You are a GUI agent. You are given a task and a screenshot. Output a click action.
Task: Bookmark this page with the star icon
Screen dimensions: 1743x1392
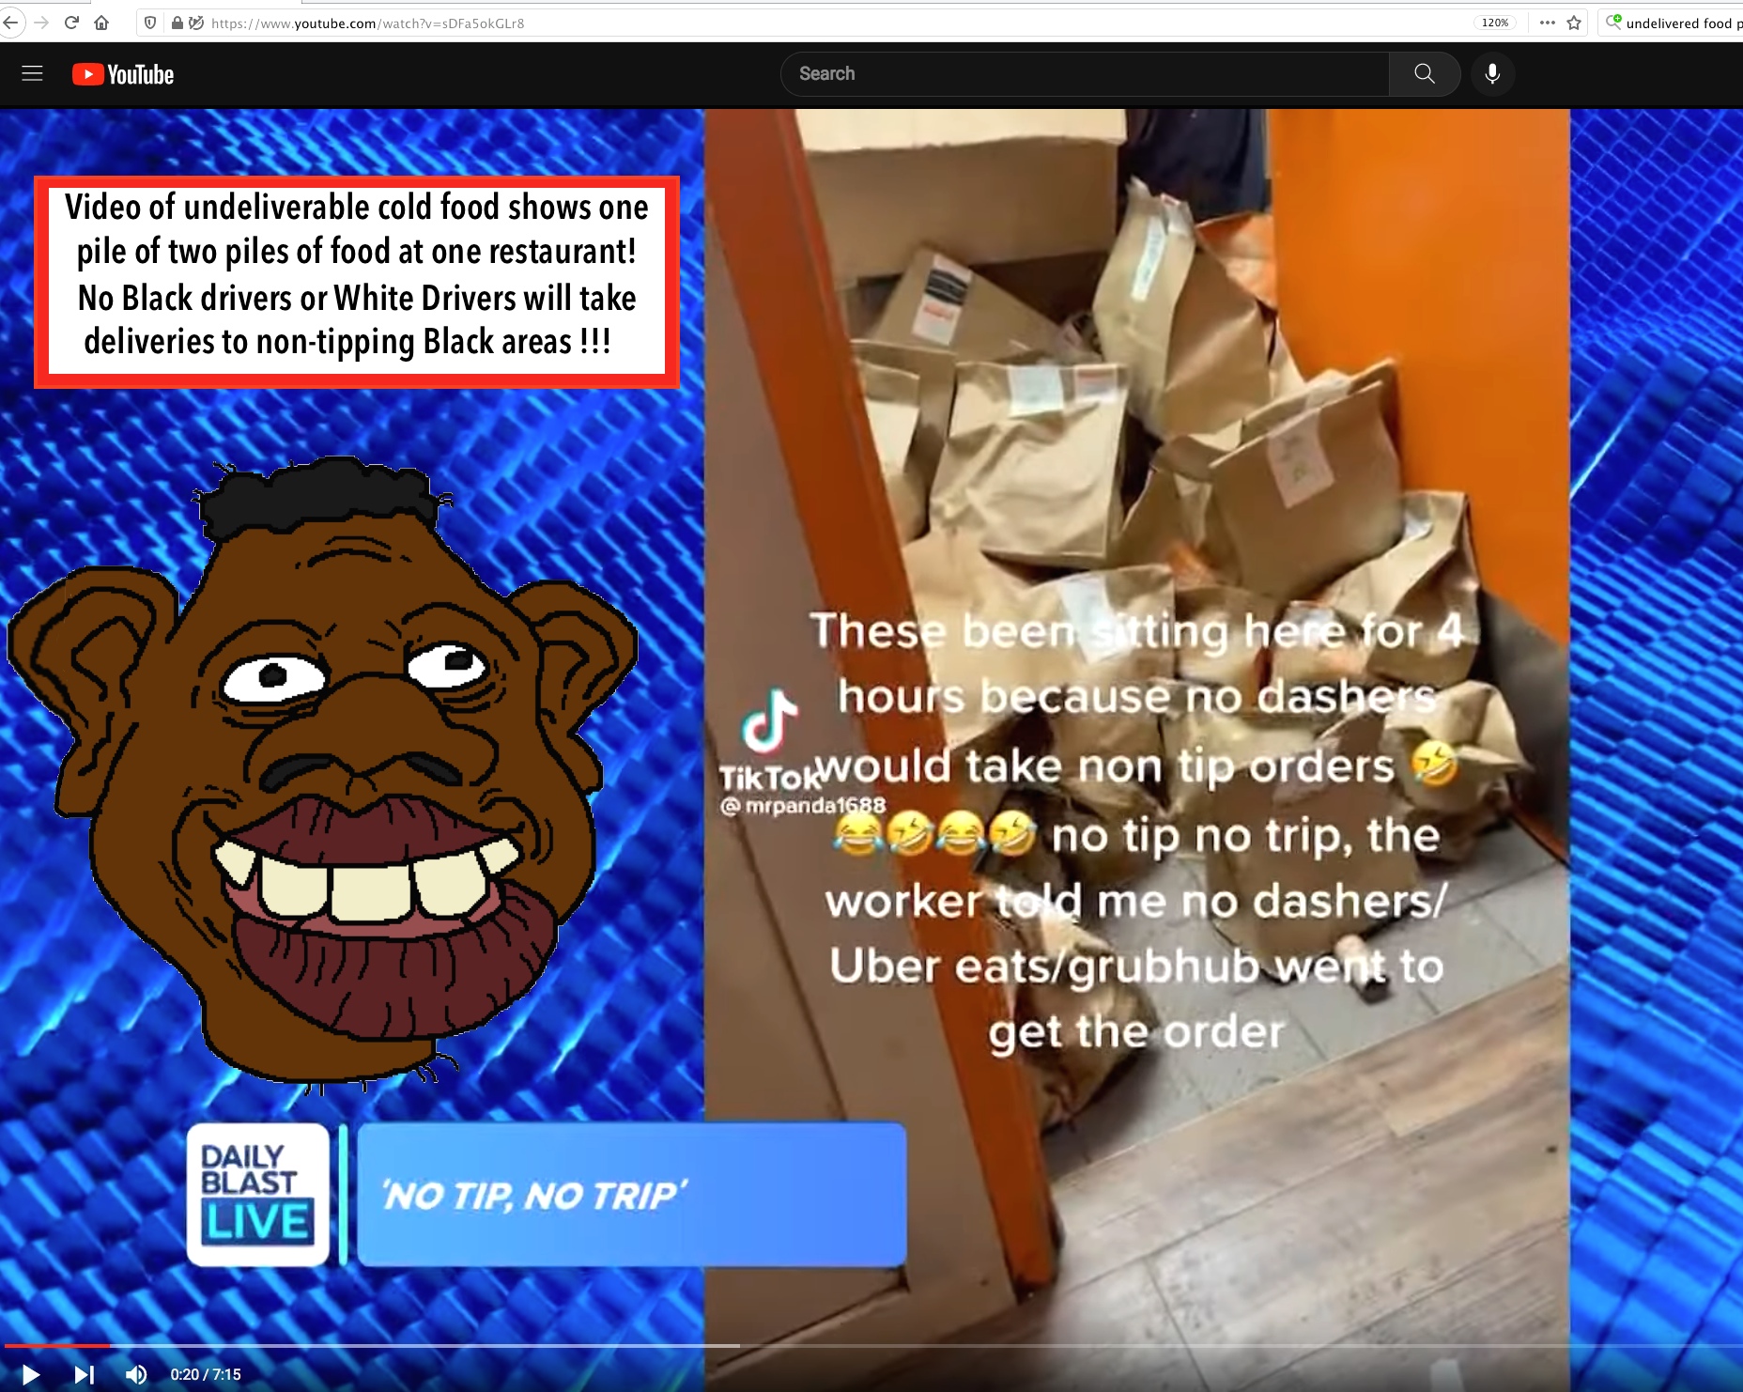pos(1575,23)
